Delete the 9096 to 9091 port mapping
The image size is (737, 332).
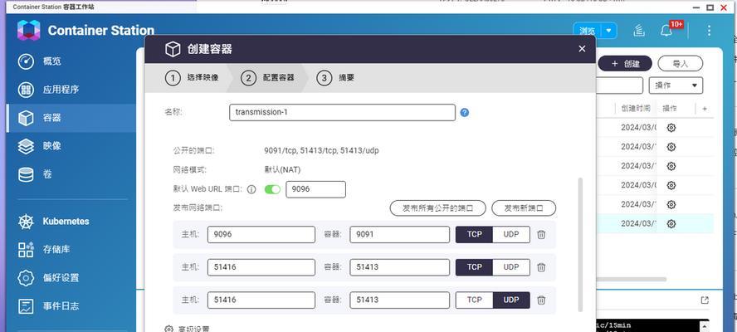tap(541, 234)
